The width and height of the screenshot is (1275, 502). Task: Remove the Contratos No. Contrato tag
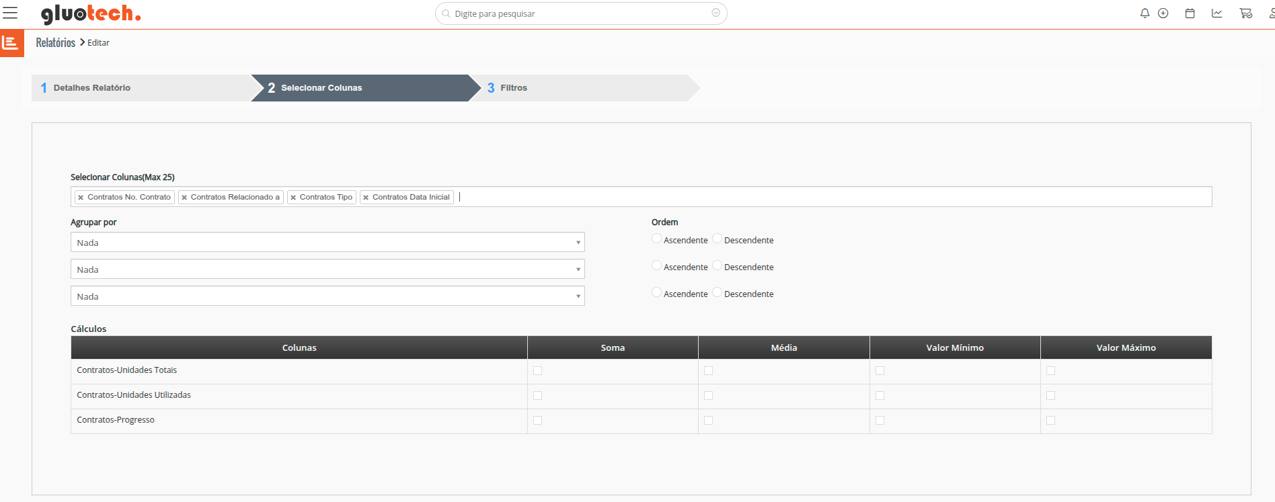[x=81, y=198]
